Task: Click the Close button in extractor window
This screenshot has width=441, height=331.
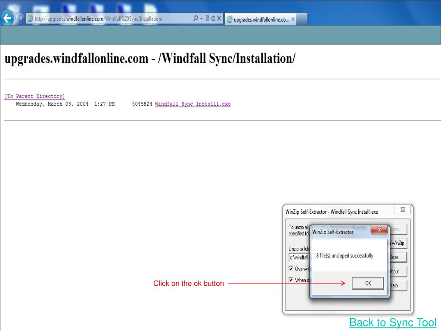Action: pos(398,257)
